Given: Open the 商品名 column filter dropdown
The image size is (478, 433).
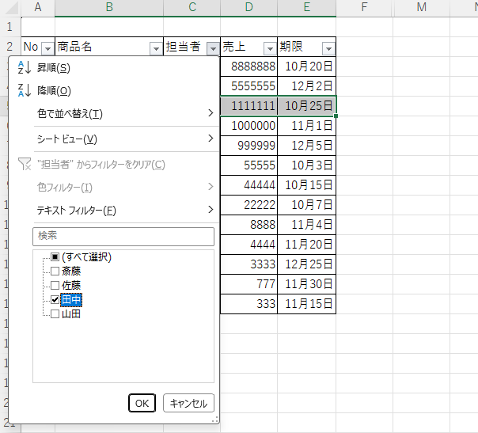Looking at the screenshot, I should 156,48.
